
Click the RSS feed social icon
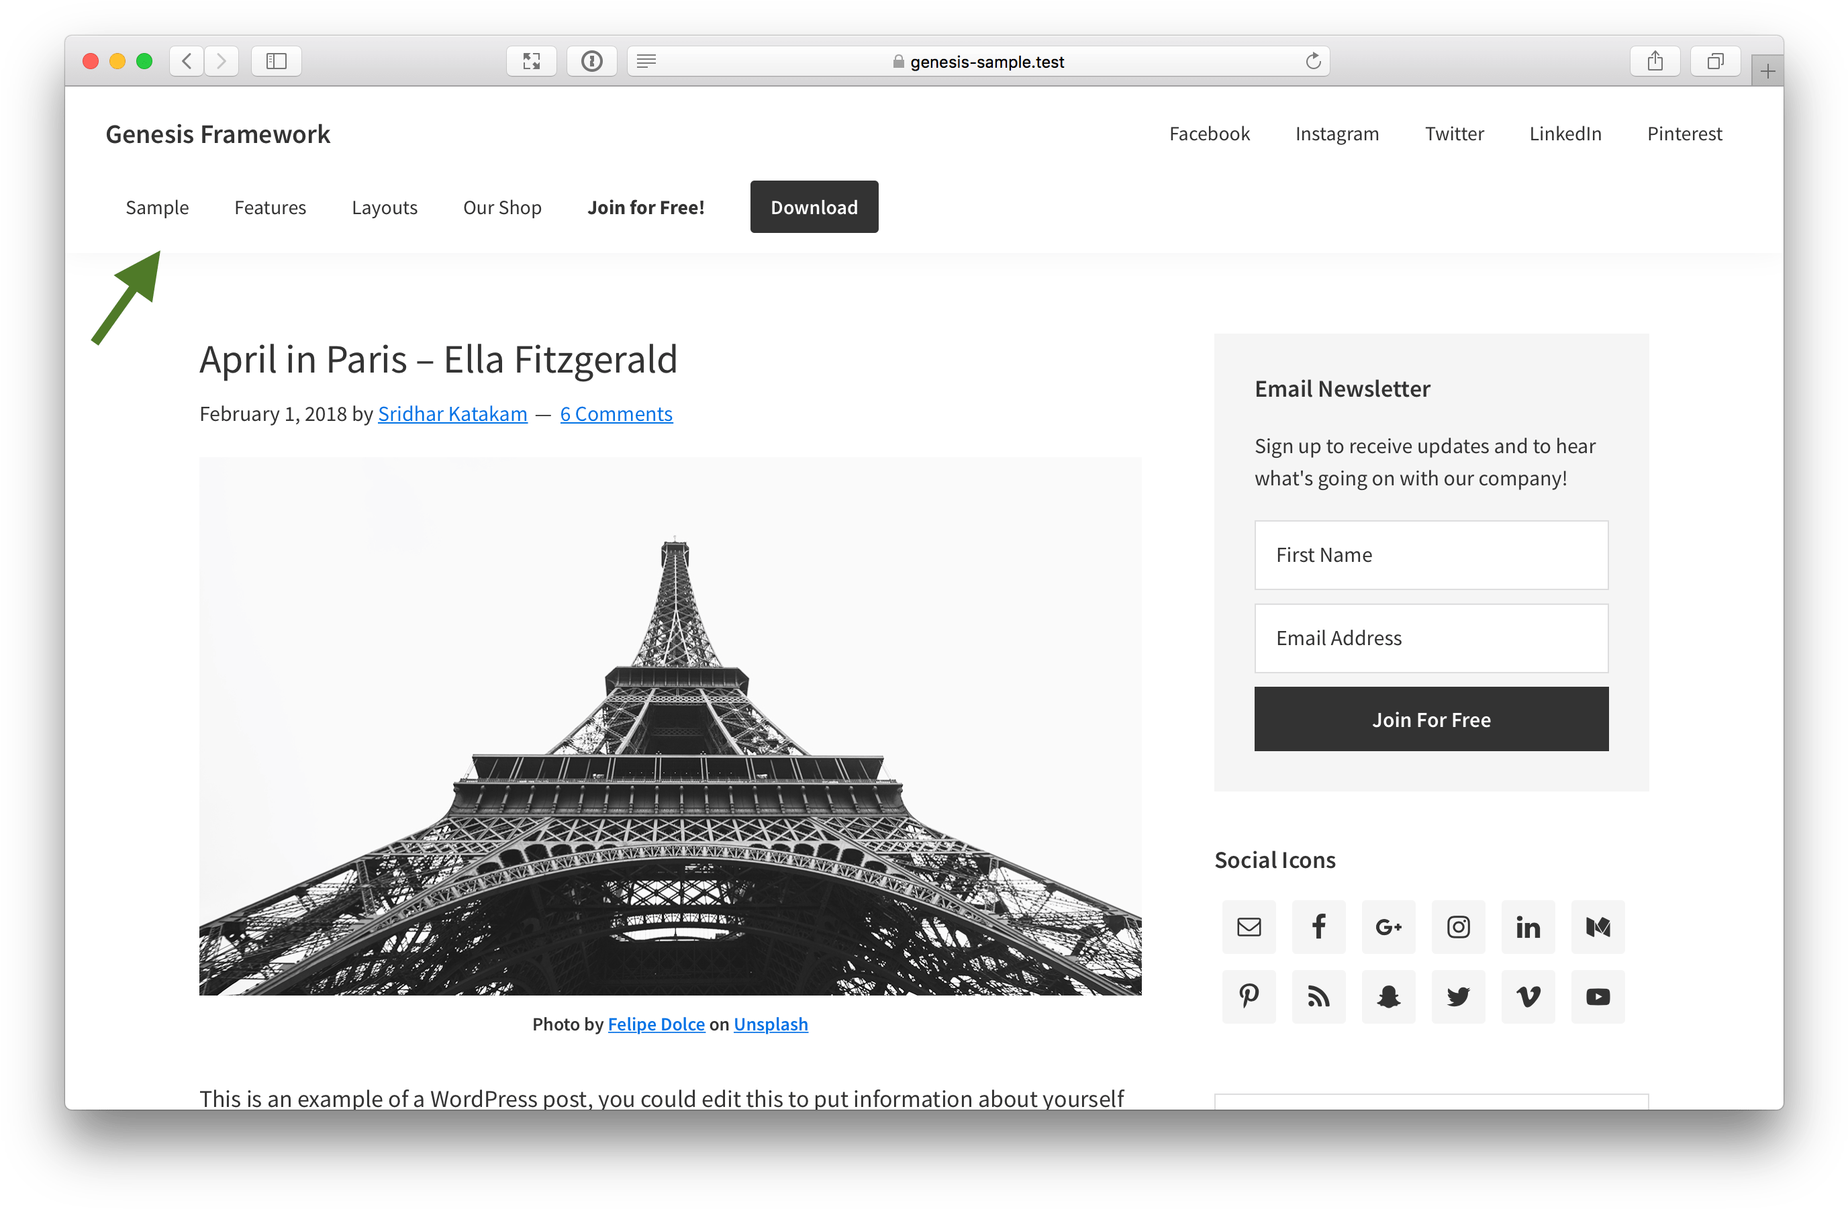(x=1318, y=997)
